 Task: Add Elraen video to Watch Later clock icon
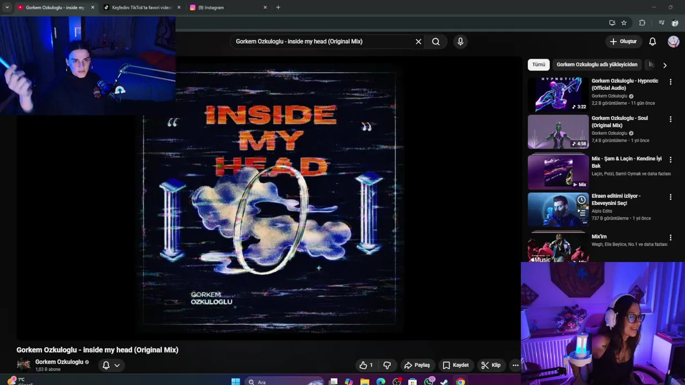(581, 200)
